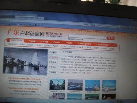
Task: Switch to 广东地理 side tab
Action: click(53, 62)
